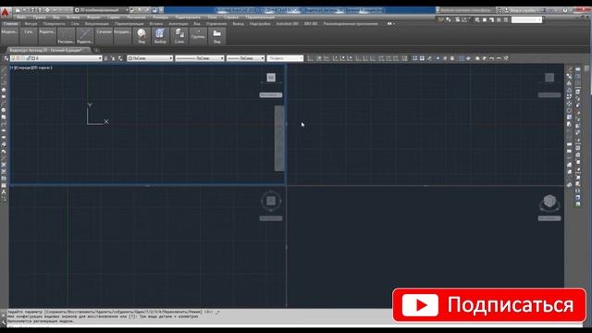Image resolution: width=592 pixels, height=333 pixels.
Task: Open the Файл menu
Action: coord(21,18)
